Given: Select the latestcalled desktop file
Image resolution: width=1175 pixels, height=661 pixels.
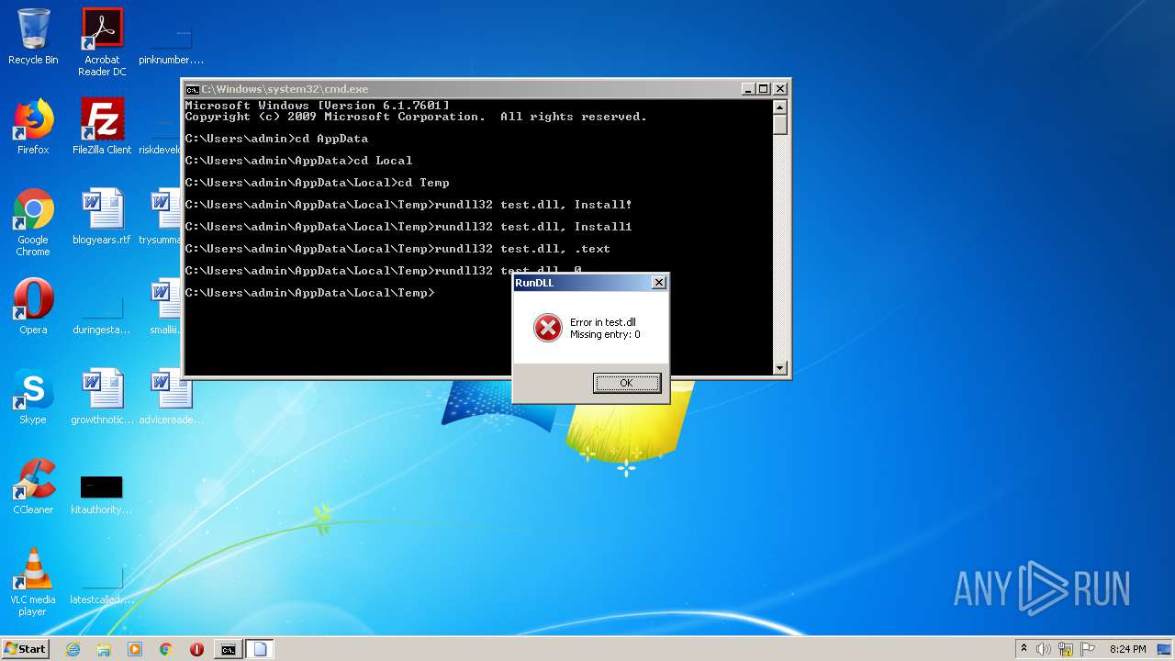Looking at the screenshot, I should coord(102,584).
